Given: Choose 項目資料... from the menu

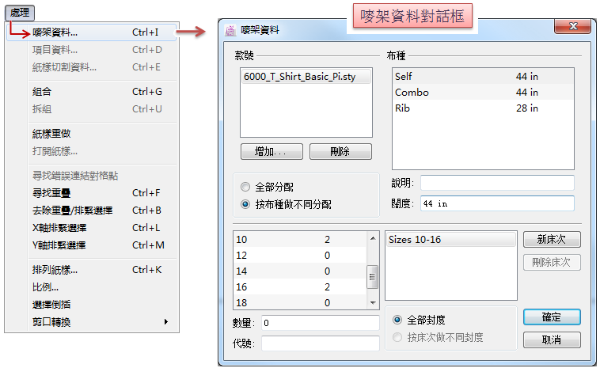Looking at the screenshot, I should click(92, 50).
